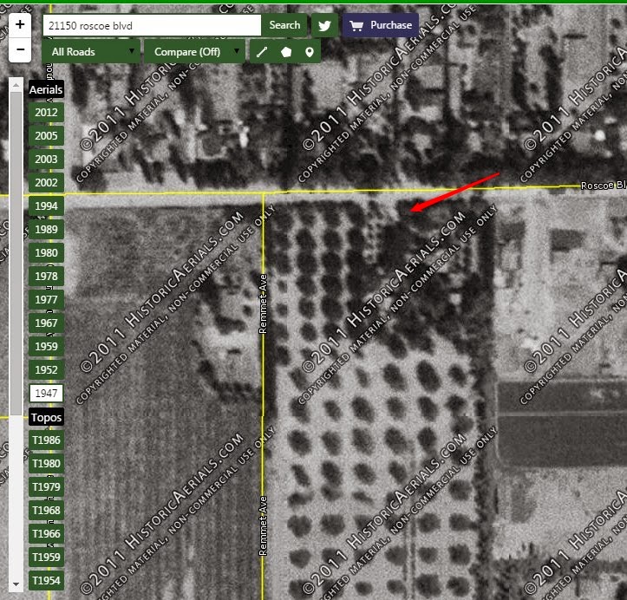Display the T1966 topo map
Image resolution: width=627 pixels, height=600 pixels.
(x=46, y=533)
